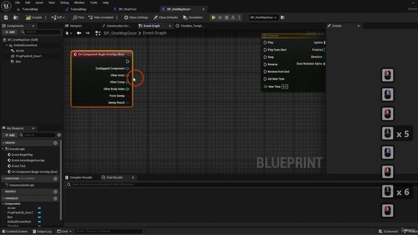Screen dimensions: 418x235
Task: Open the play options three-dot menu
Action: pos(240,18)
